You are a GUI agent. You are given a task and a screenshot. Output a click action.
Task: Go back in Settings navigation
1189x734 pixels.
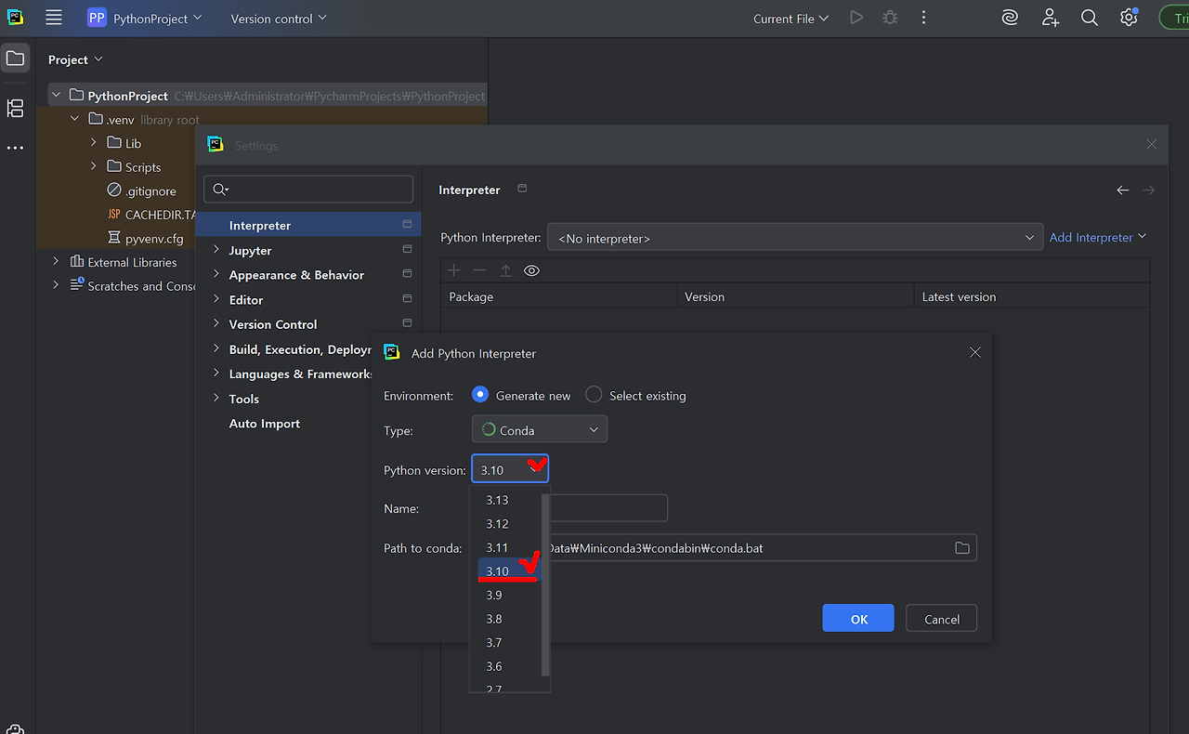(1123, 190)
